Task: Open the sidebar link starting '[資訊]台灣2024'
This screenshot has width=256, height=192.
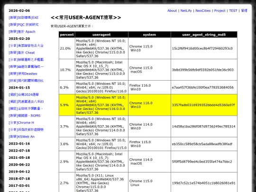Action: tap(24, 94)
